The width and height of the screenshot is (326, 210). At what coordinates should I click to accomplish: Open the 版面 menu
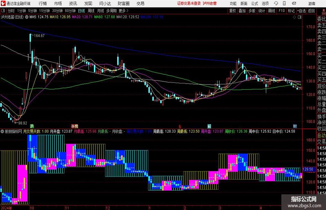tap(244, 3)
